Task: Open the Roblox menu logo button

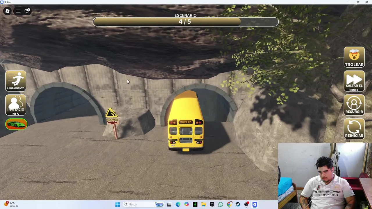Action: tap(7, 11)
